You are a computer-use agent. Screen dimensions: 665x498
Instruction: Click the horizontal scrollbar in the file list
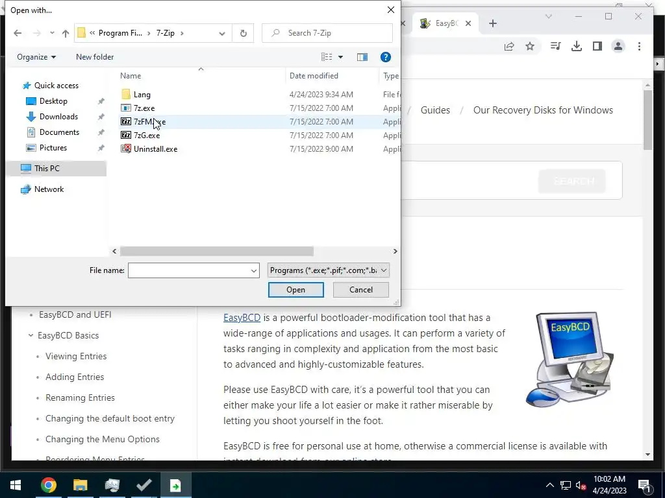click(x=217, y=251)
